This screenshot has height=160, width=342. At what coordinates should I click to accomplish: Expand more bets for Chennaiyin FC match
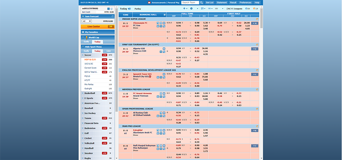(x=254, y=23)
